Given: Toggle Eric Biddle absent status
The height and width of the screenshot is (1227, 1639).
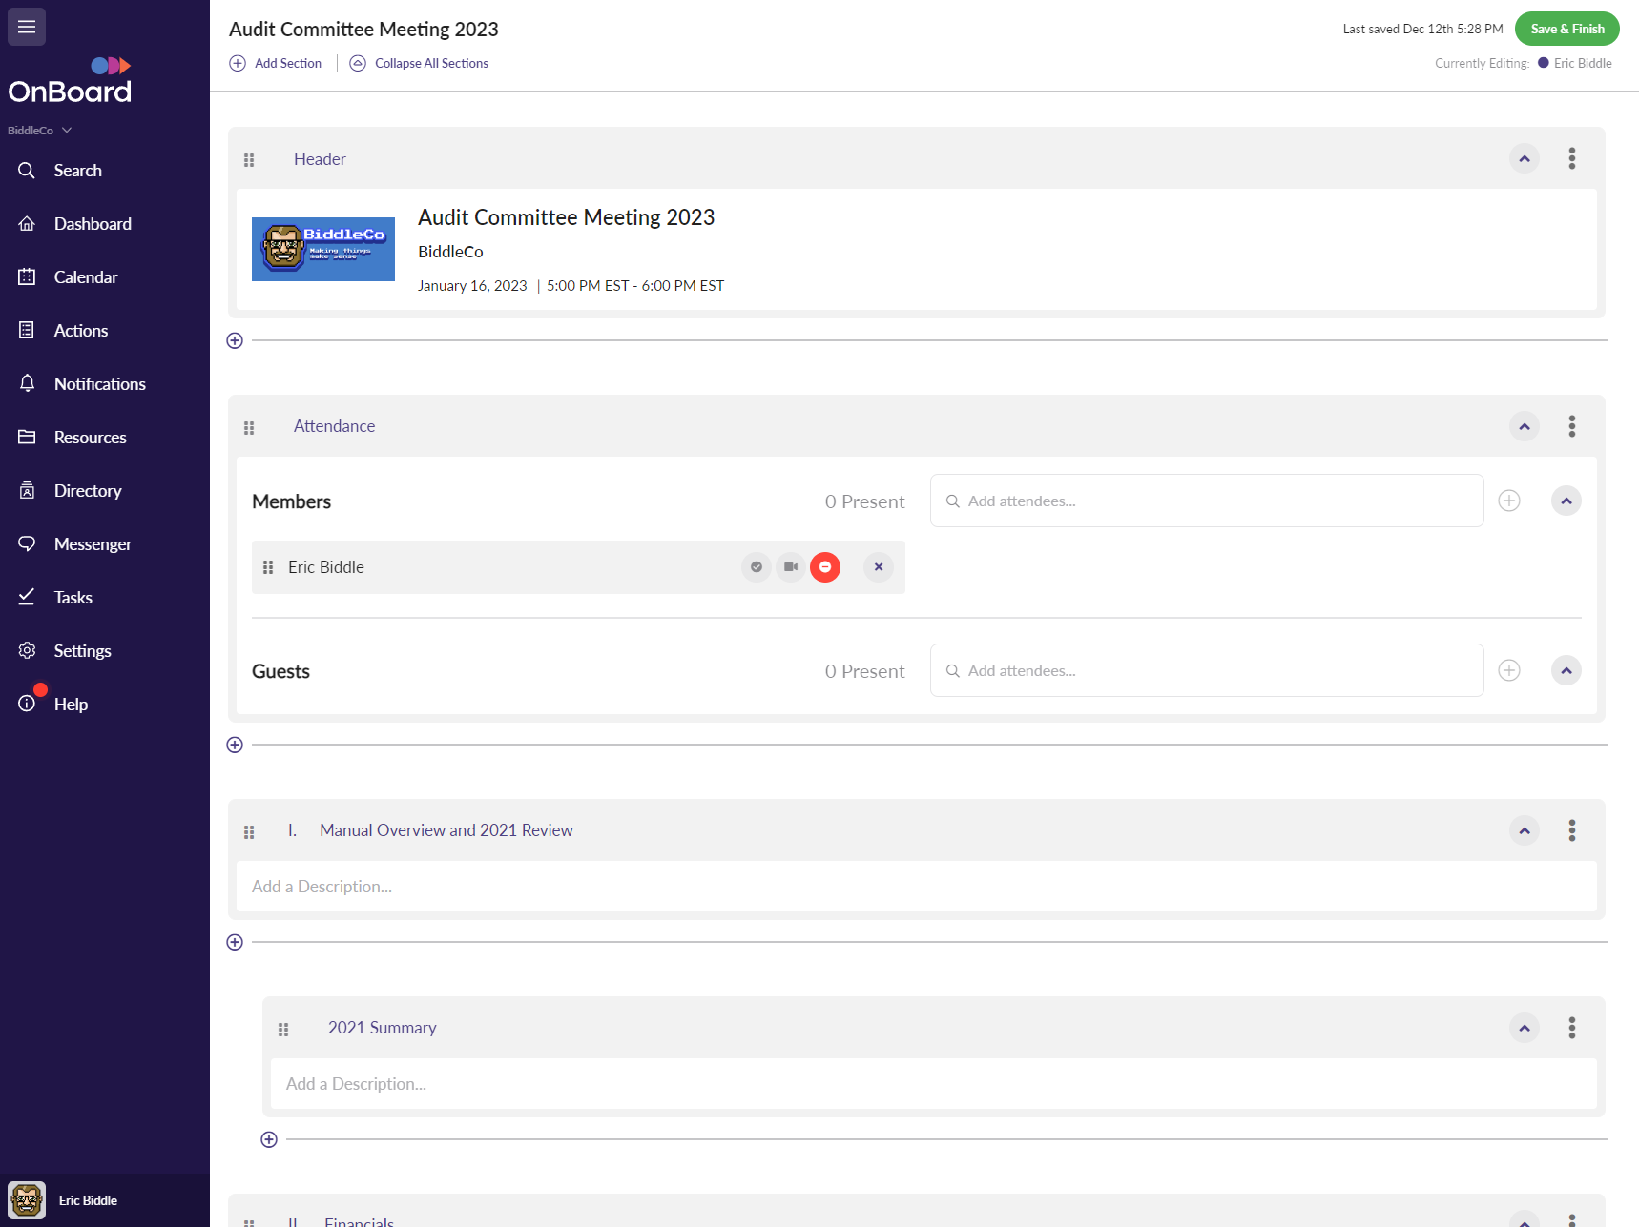Looking at the screenshot, I should [824, 567].
